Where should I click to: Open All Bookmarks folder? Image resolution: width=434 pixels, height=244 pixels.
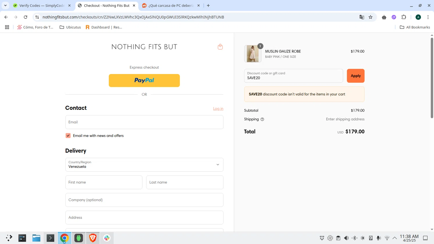415,27
